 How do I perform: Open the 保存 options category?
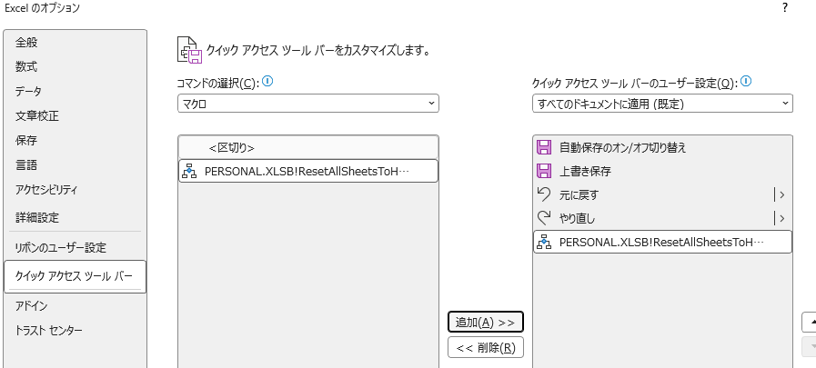click(x=75, y=140)
